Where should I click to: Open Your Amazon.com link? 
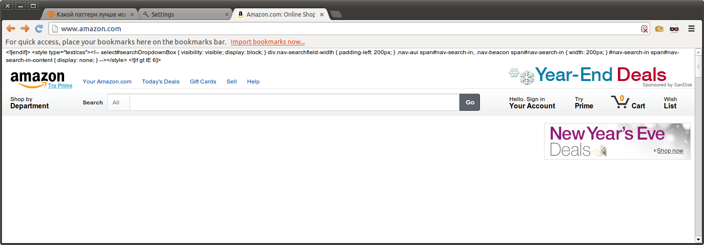tap(107, 82)
